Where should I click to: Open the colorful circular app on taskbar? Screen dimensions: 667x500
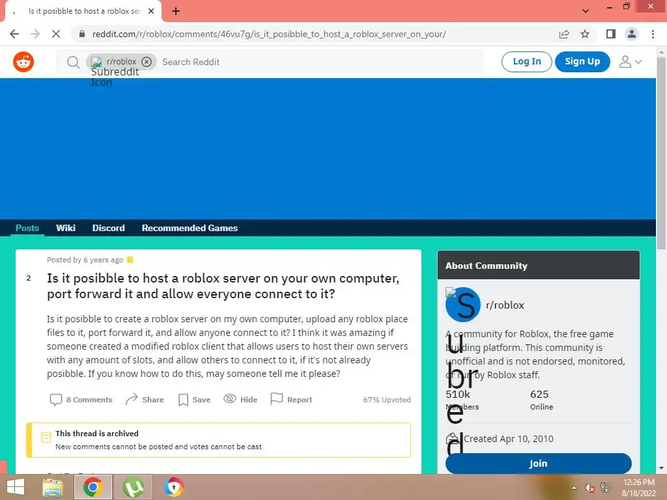[x=173, y=487]
